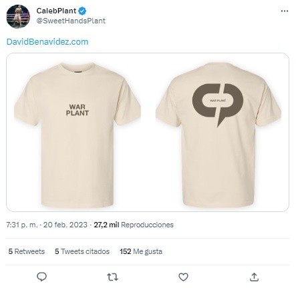Viewport: 296px width, 288px height.
Task: View the 5 Retweets list
Action: click(27, 251)
